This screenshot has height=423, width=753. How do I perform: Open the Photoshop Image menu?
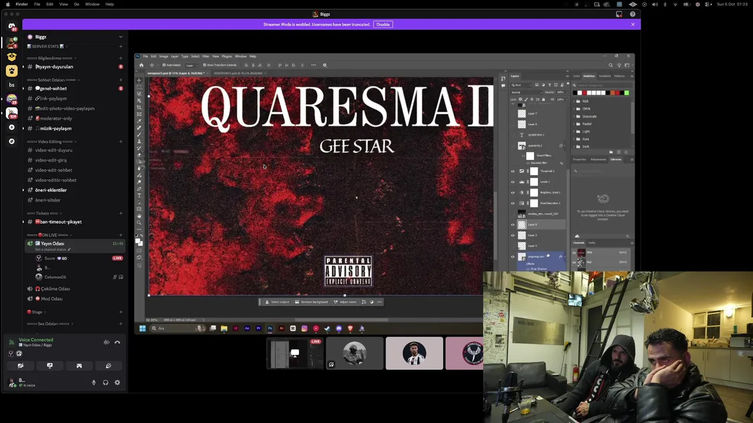[164, 56]
